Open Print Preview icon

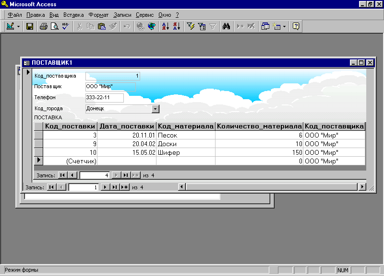tap(54, 26)
